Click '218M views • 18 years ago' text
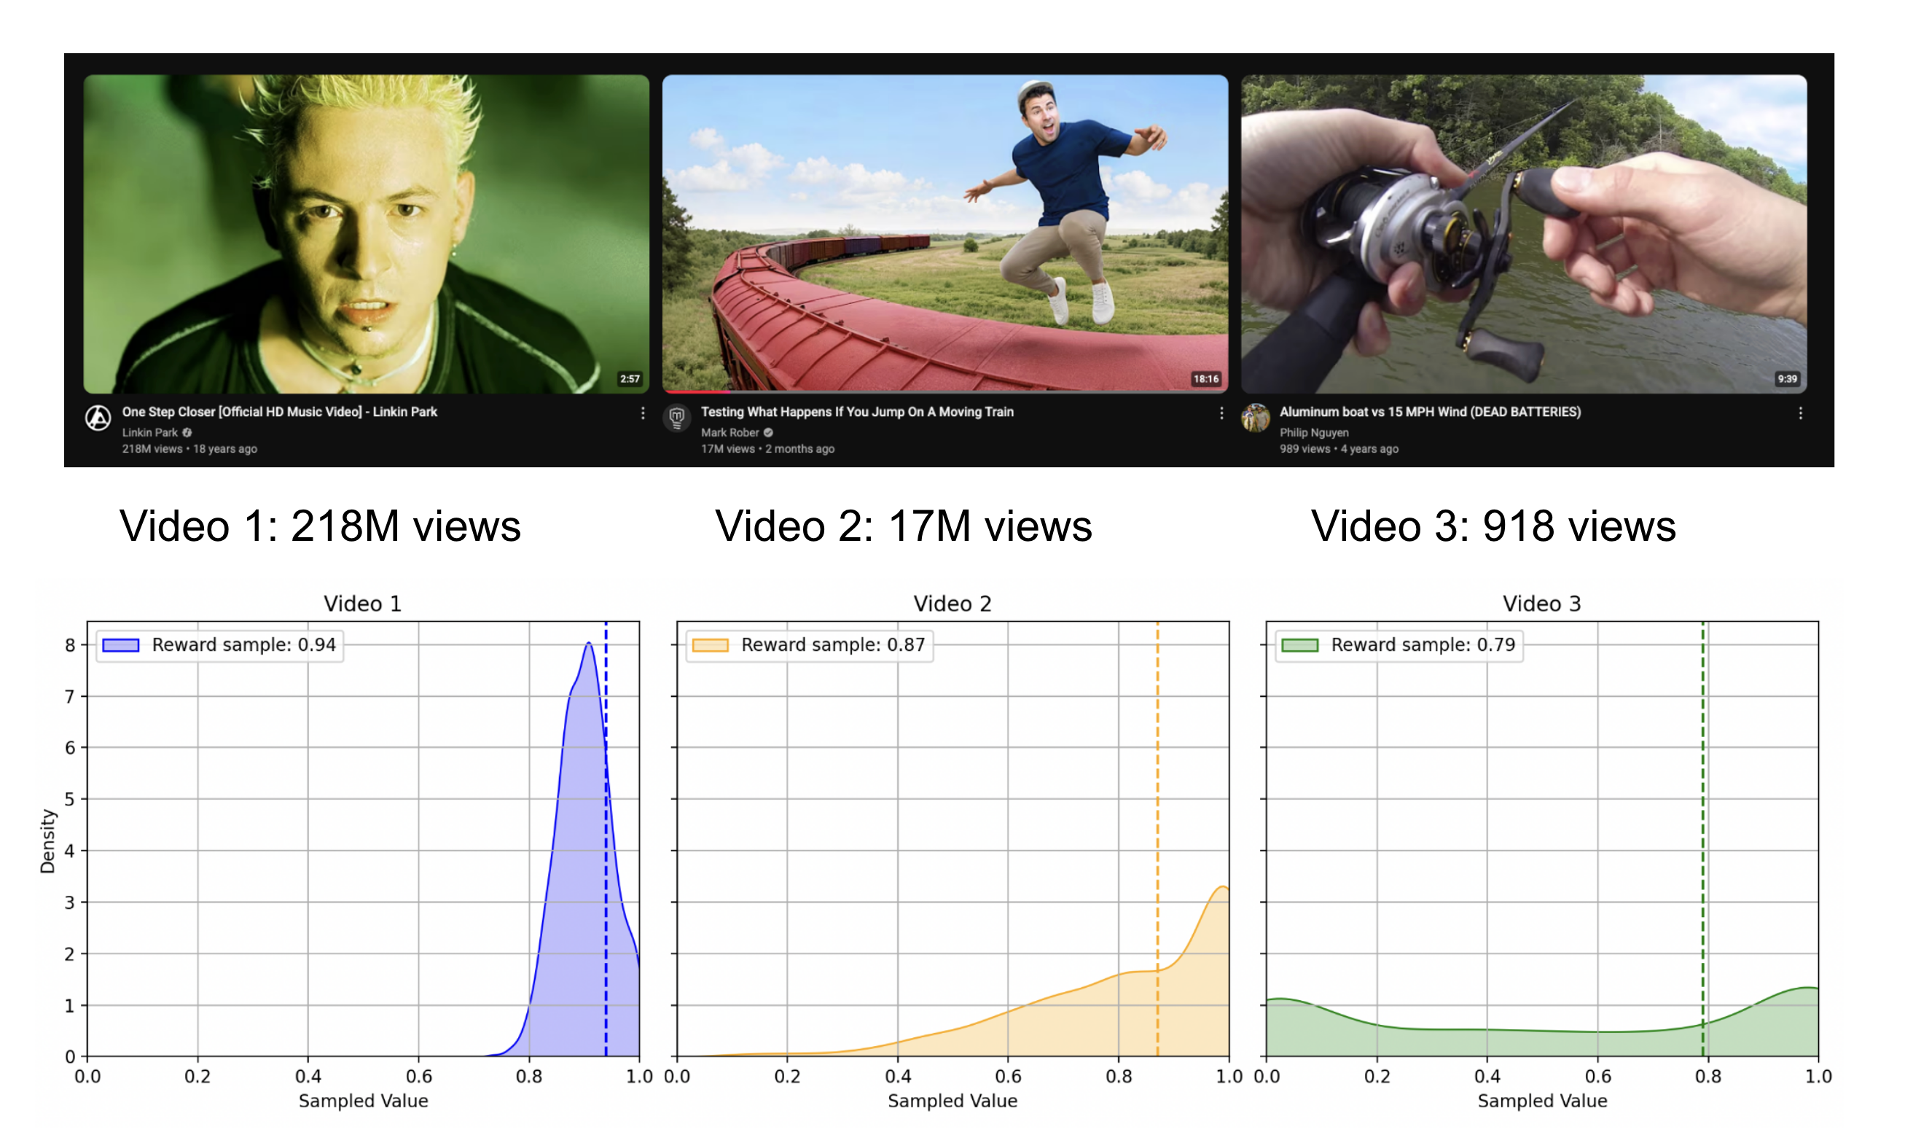The width and height of the screenshot is (1905, 1143). (189, 449)
